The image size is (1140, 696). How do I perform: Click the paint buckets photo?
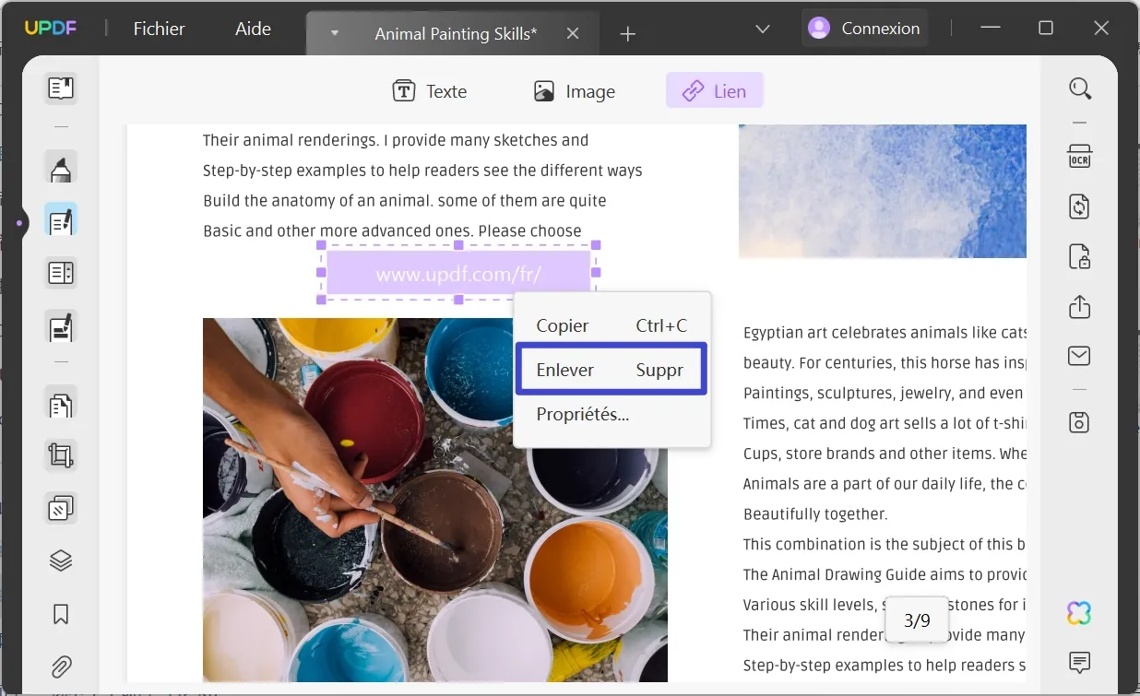pyautogui.click(x=434, y=500)
